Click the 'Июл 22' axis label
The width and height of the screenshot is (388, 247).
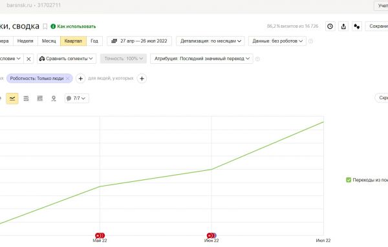323,241
